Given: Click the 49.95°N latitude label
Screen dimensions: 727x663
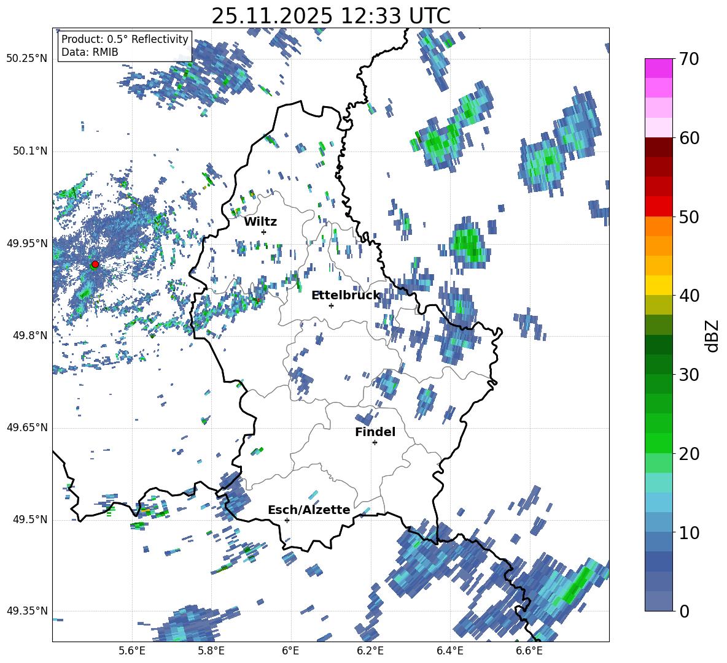Looking at the screenshot, I should [27, 243].
